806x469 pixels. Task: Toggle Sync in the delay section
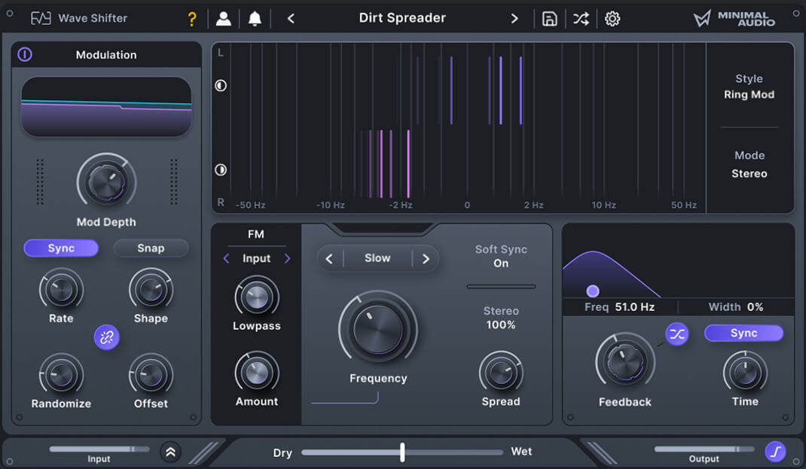[743, 333]
